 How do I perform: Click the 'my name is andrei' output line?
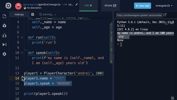click(x=145, y=35)
